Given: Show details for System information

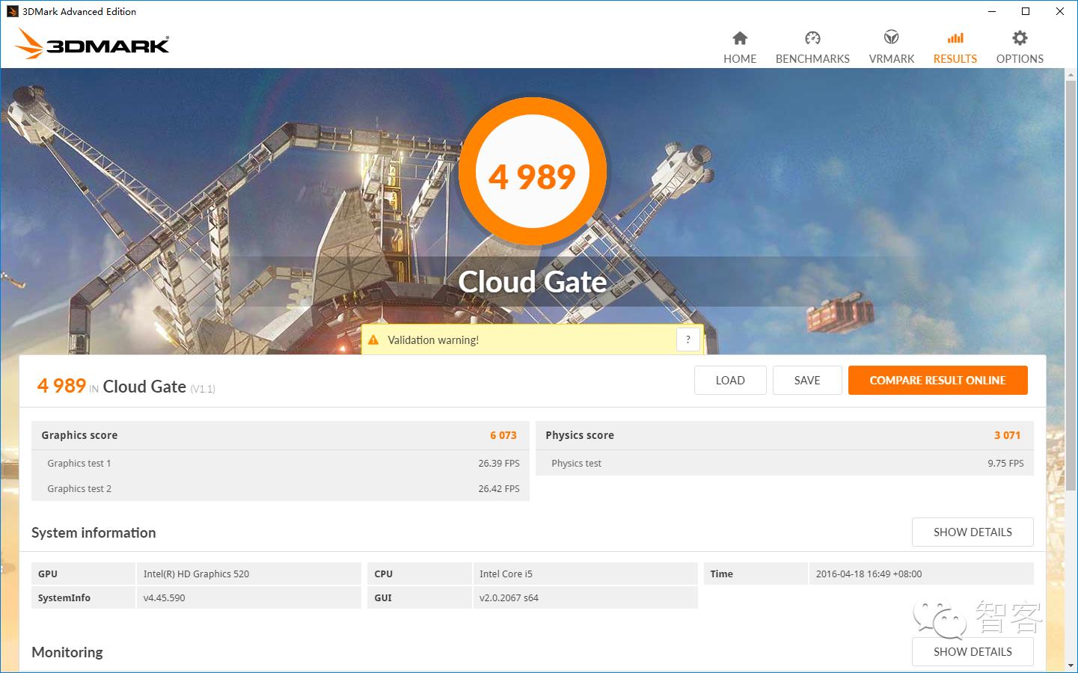Looking at the screenshot, I should [x=972, y=532].
